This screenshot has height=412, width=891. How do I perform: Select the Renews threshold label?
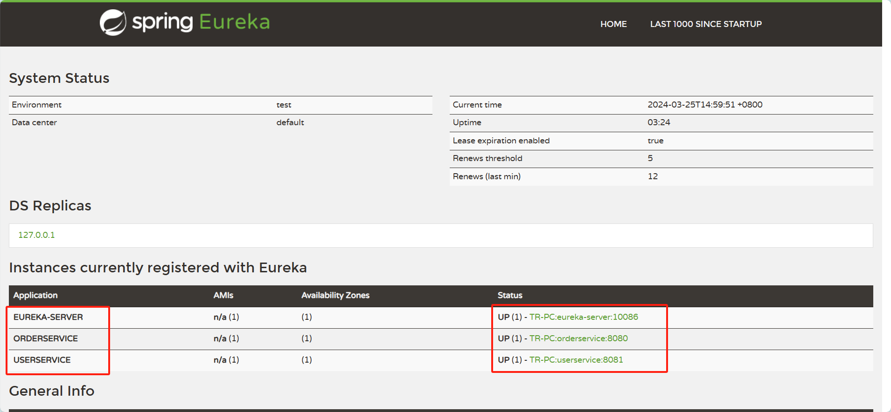[x=487, y=158]
